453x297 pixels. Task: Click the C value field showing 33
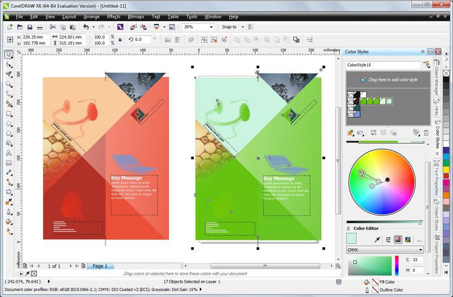tap(416, 260)
